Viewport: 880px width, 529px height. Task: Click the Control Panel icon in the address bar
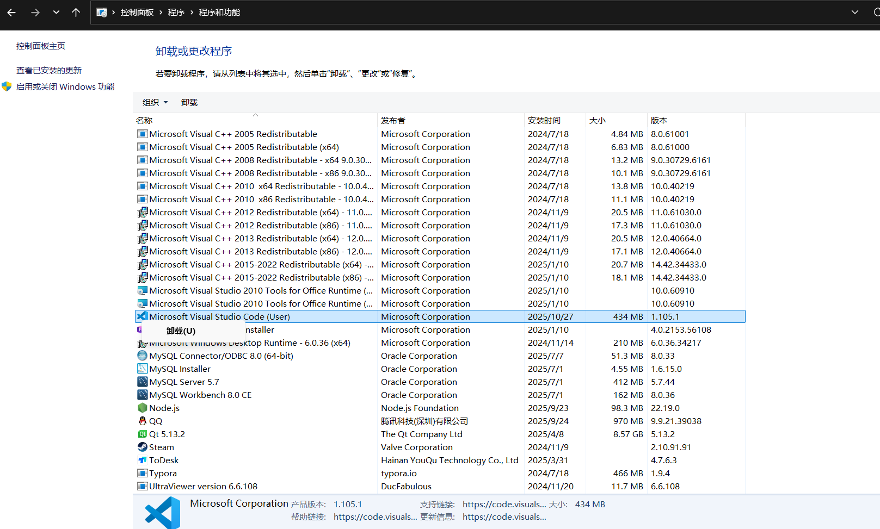pos(102,12)
